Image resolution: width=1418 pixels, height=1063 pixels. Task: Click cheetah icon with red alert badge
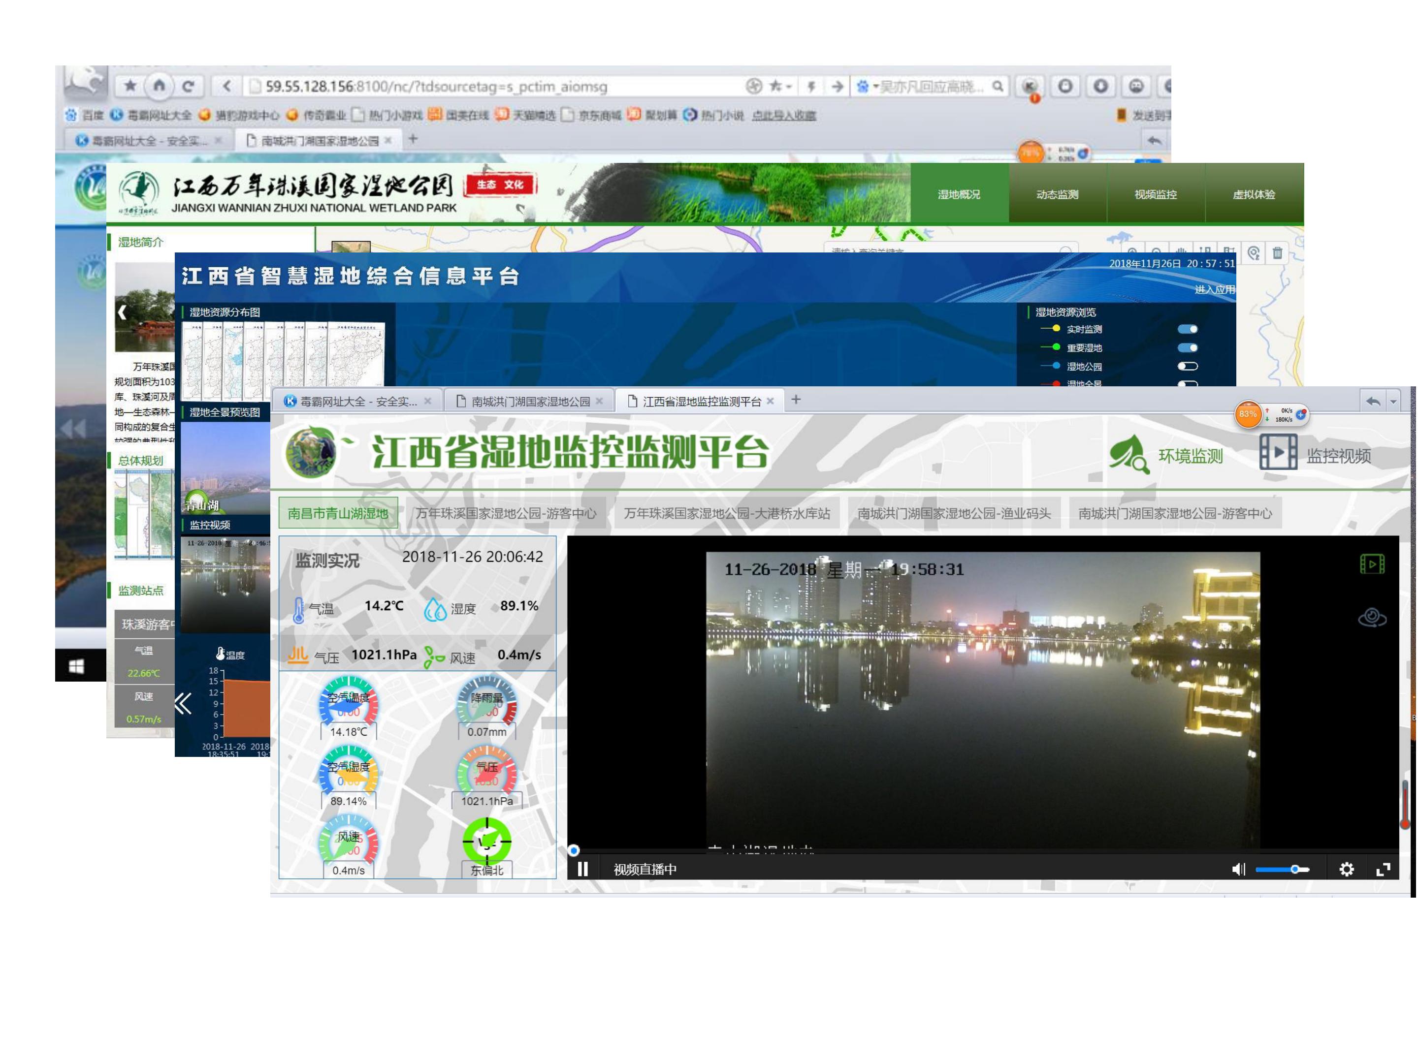1030,87
